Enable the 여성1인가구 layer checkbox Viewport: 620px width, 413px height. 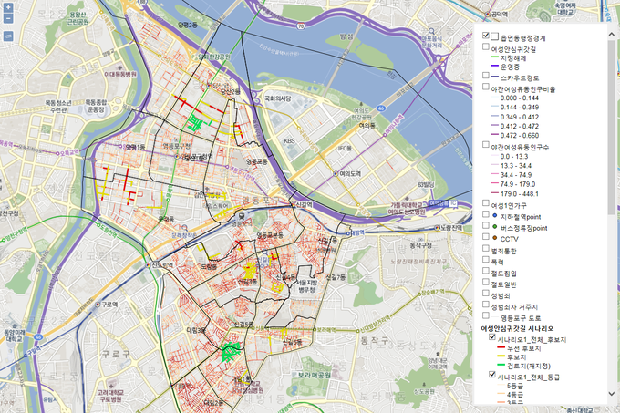tap(486, 203)
